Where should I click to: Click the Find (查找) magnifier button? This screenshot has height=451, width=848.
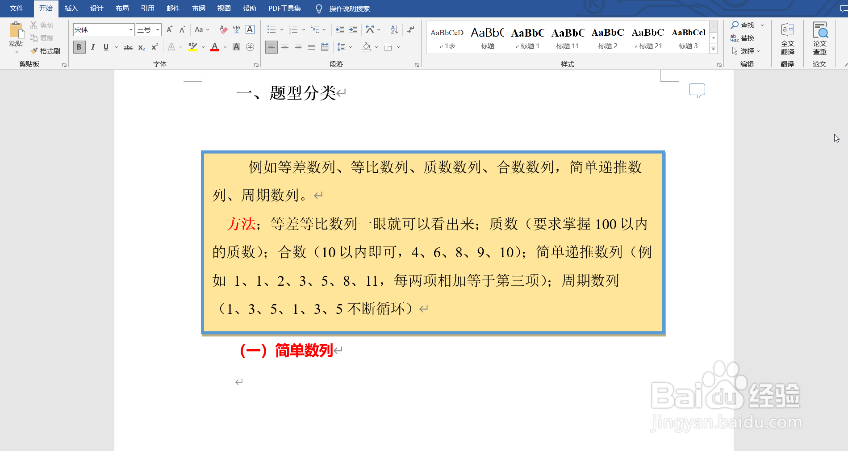pyautogui.click(x=742, y=25)
